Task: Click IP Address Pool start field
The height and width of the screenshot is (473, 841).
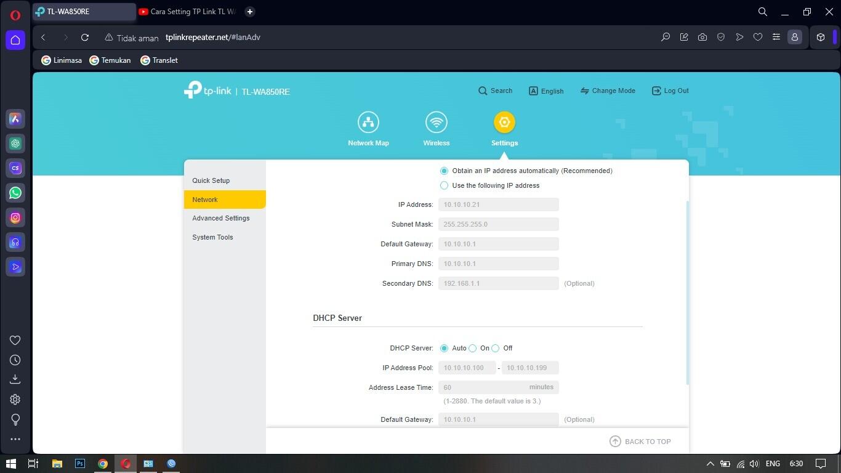Action: coord(467,368)
